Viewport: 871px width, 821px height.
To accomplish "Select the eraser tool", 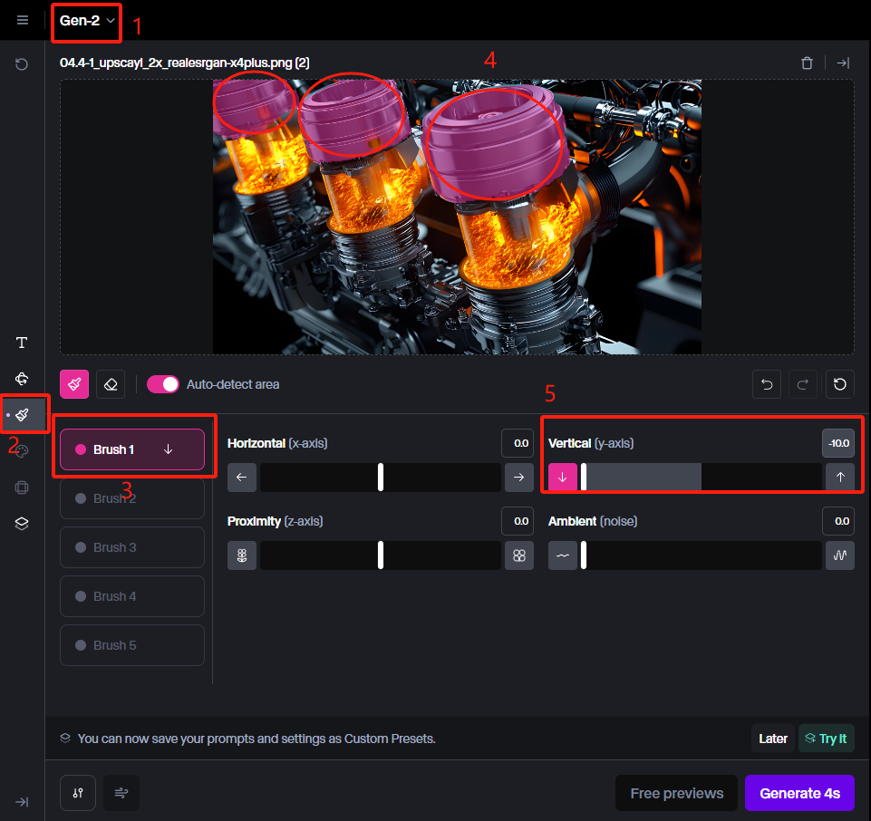I will 111,384.
